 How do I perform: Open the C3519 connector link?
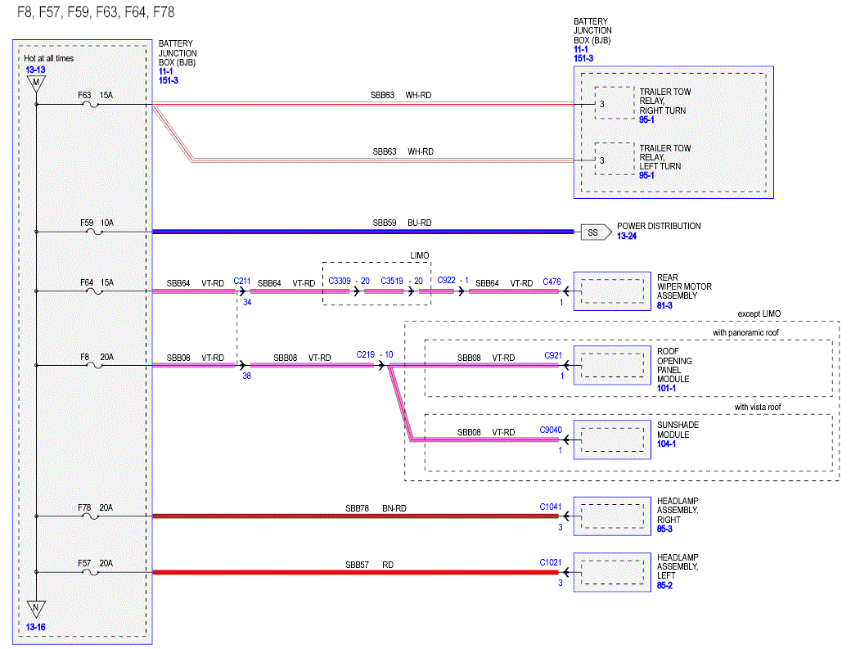(x=392, y=281)
